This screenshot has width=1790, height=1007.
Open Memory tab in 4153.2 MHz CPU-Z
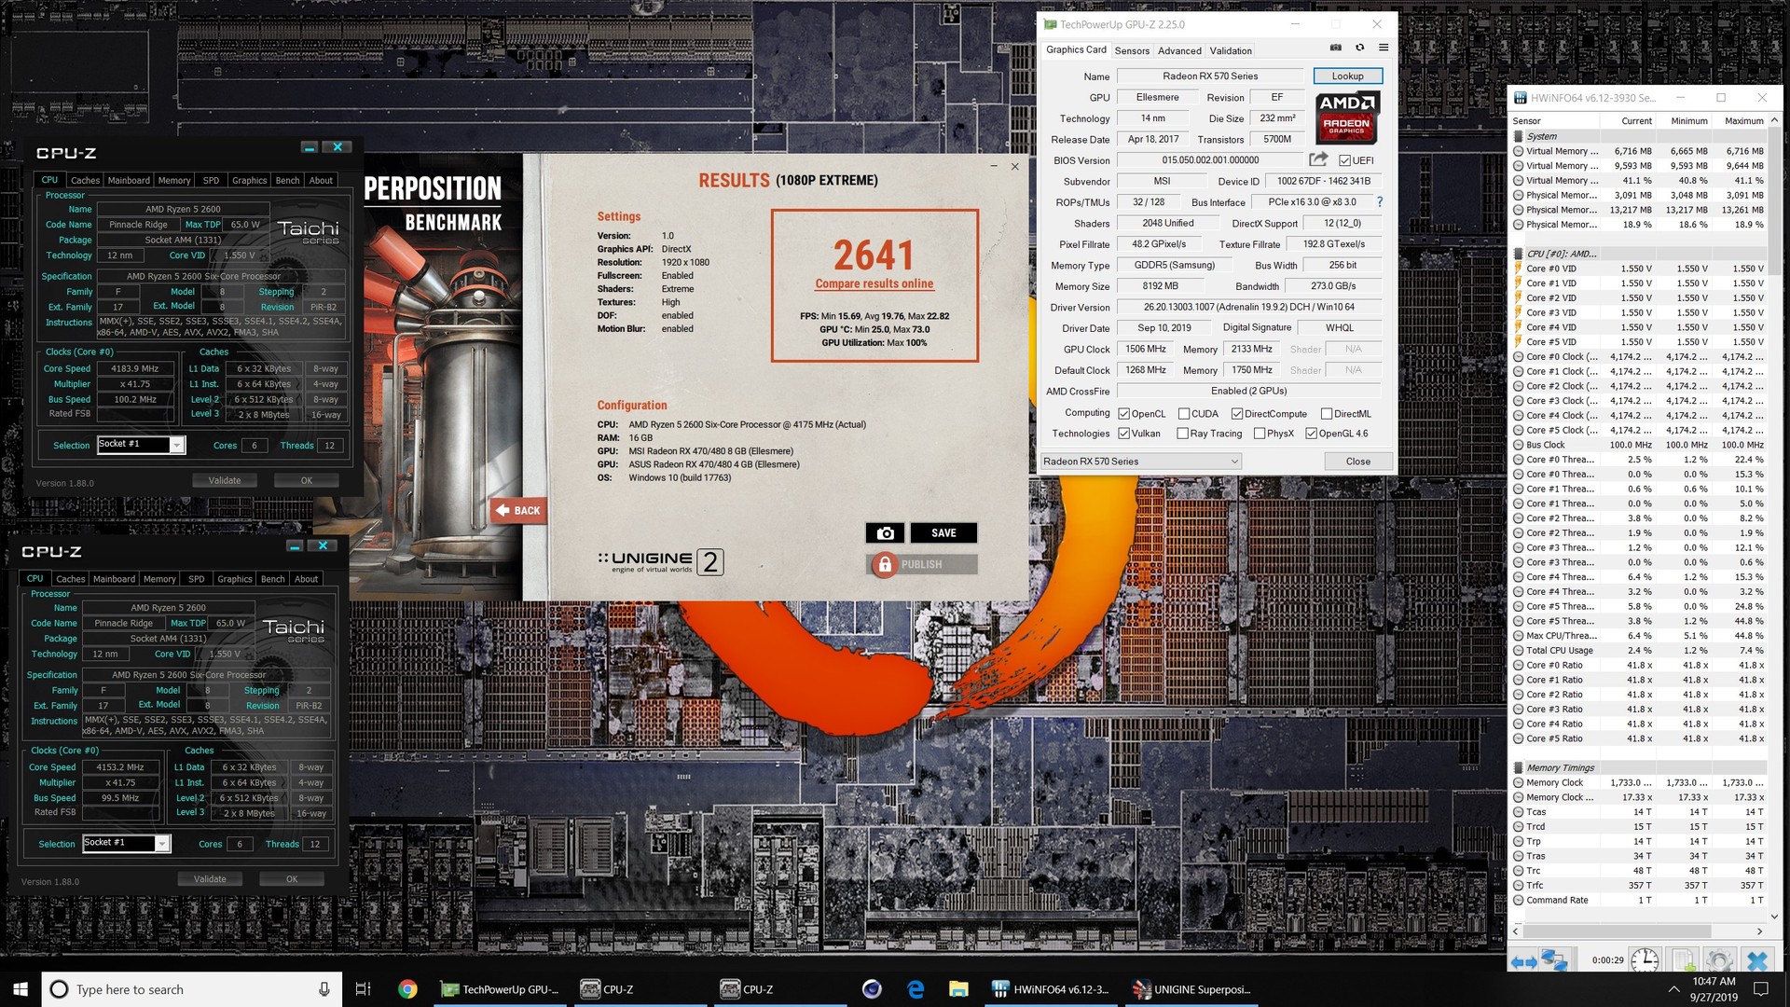[159, 579]
